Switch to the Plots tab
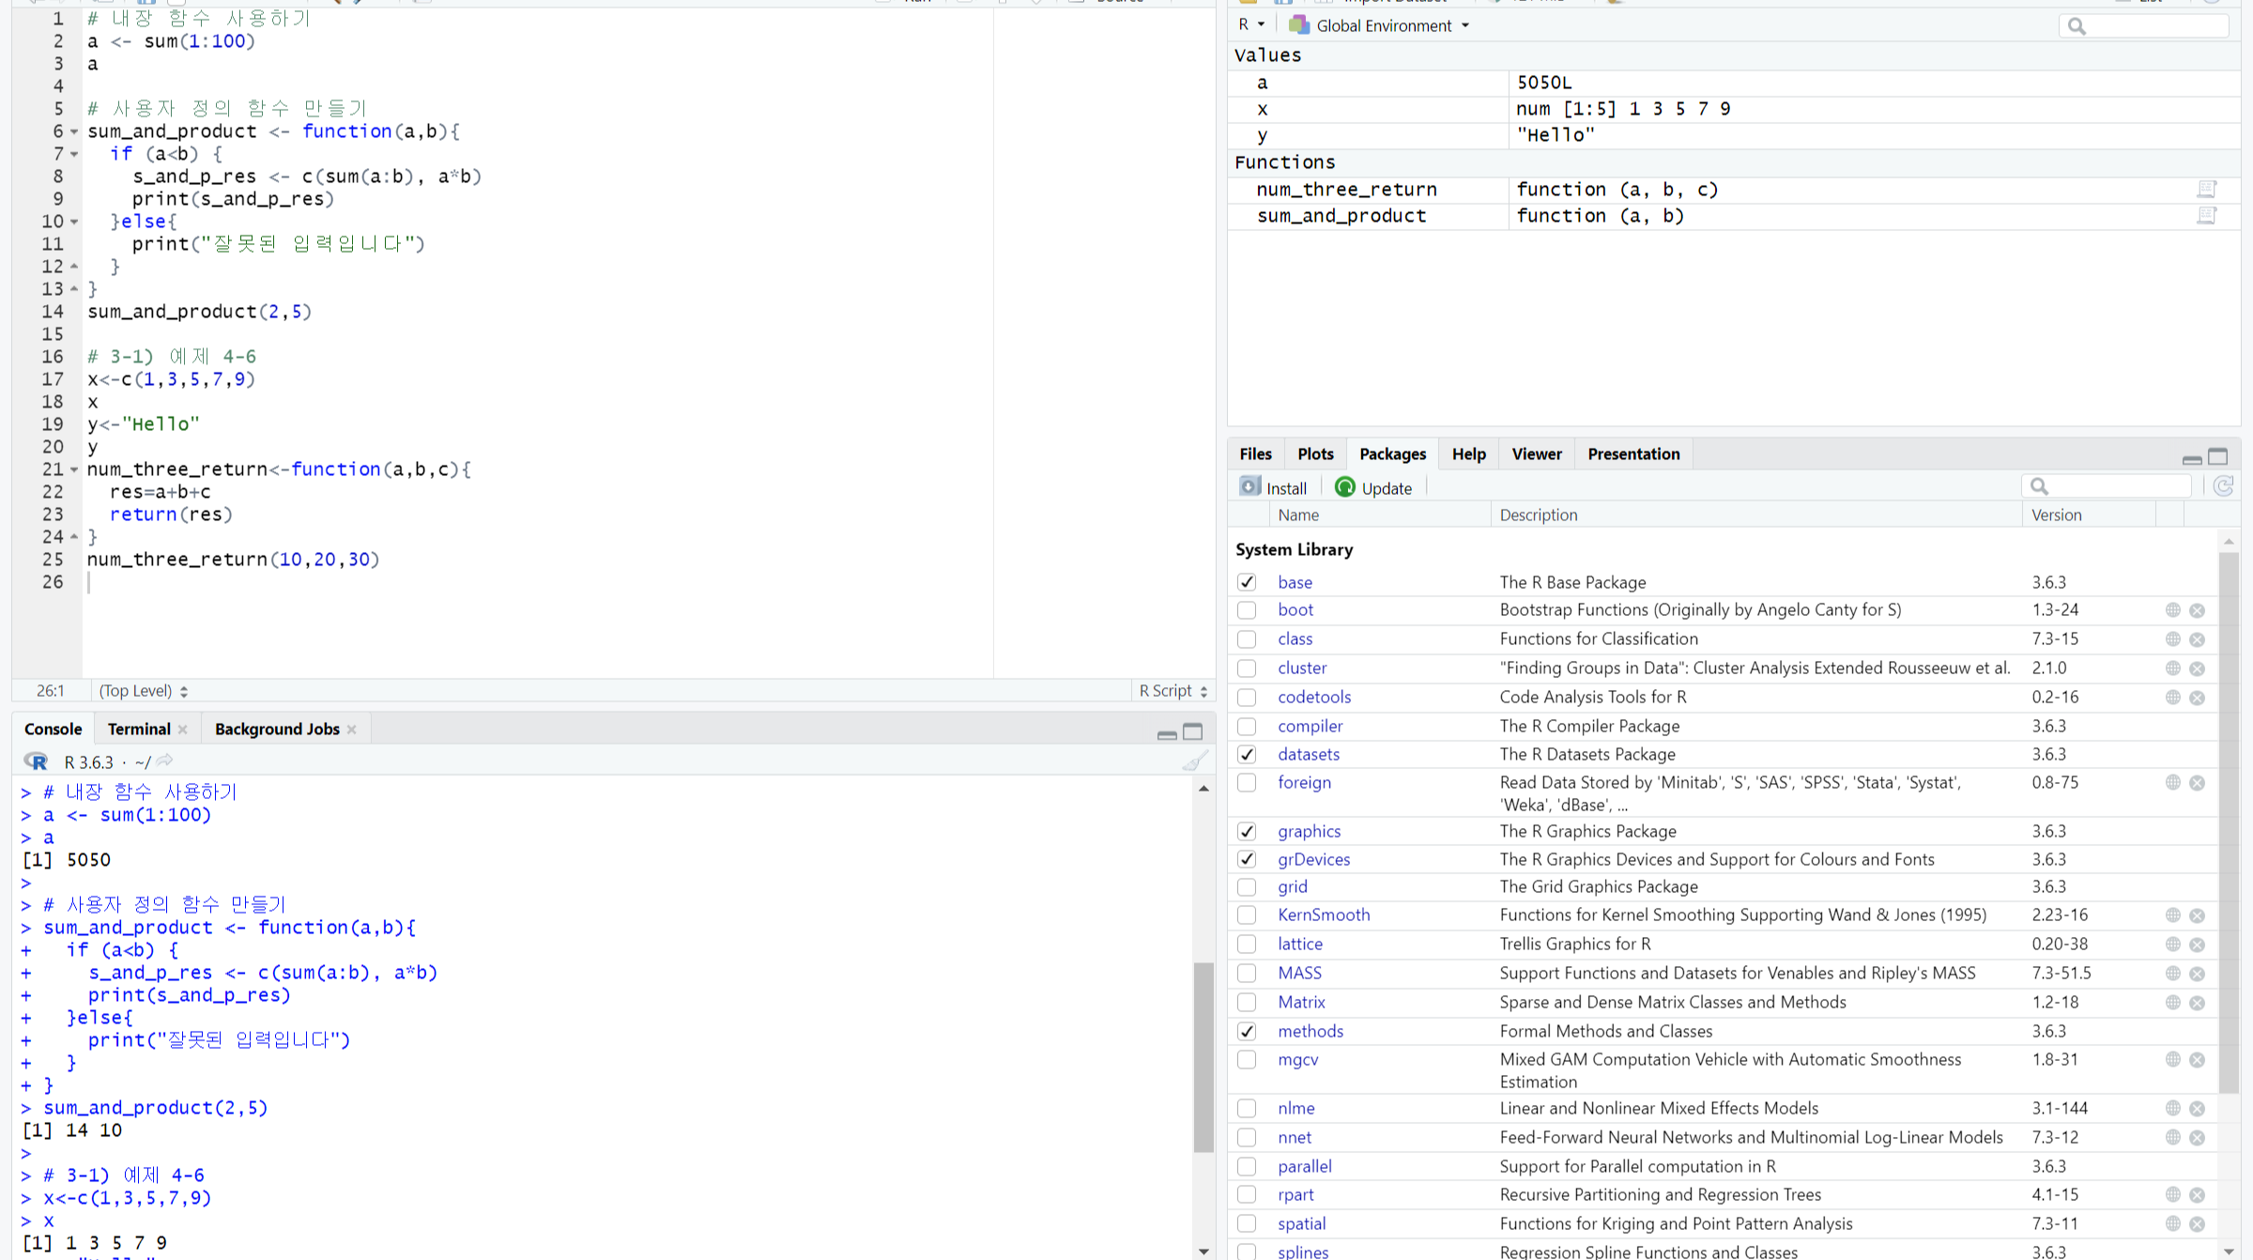2253x1260 pixels. [x=1315, y=454]
